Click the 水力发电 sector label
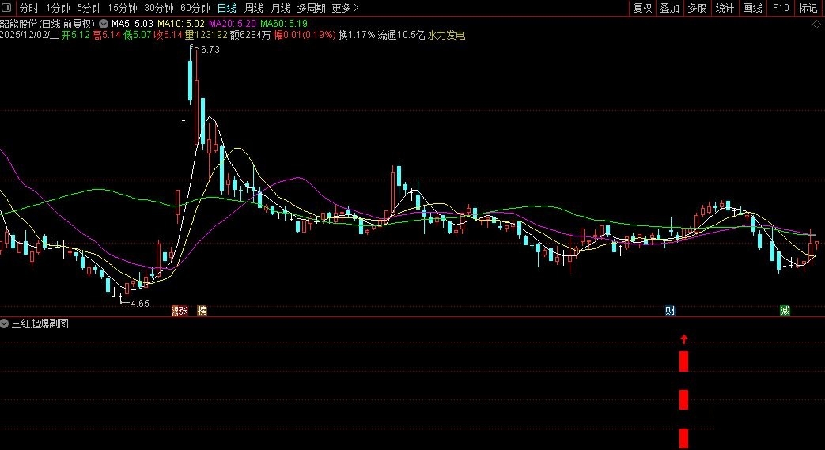This screenshot has width=825, height=450. click(x=447, y=36)
